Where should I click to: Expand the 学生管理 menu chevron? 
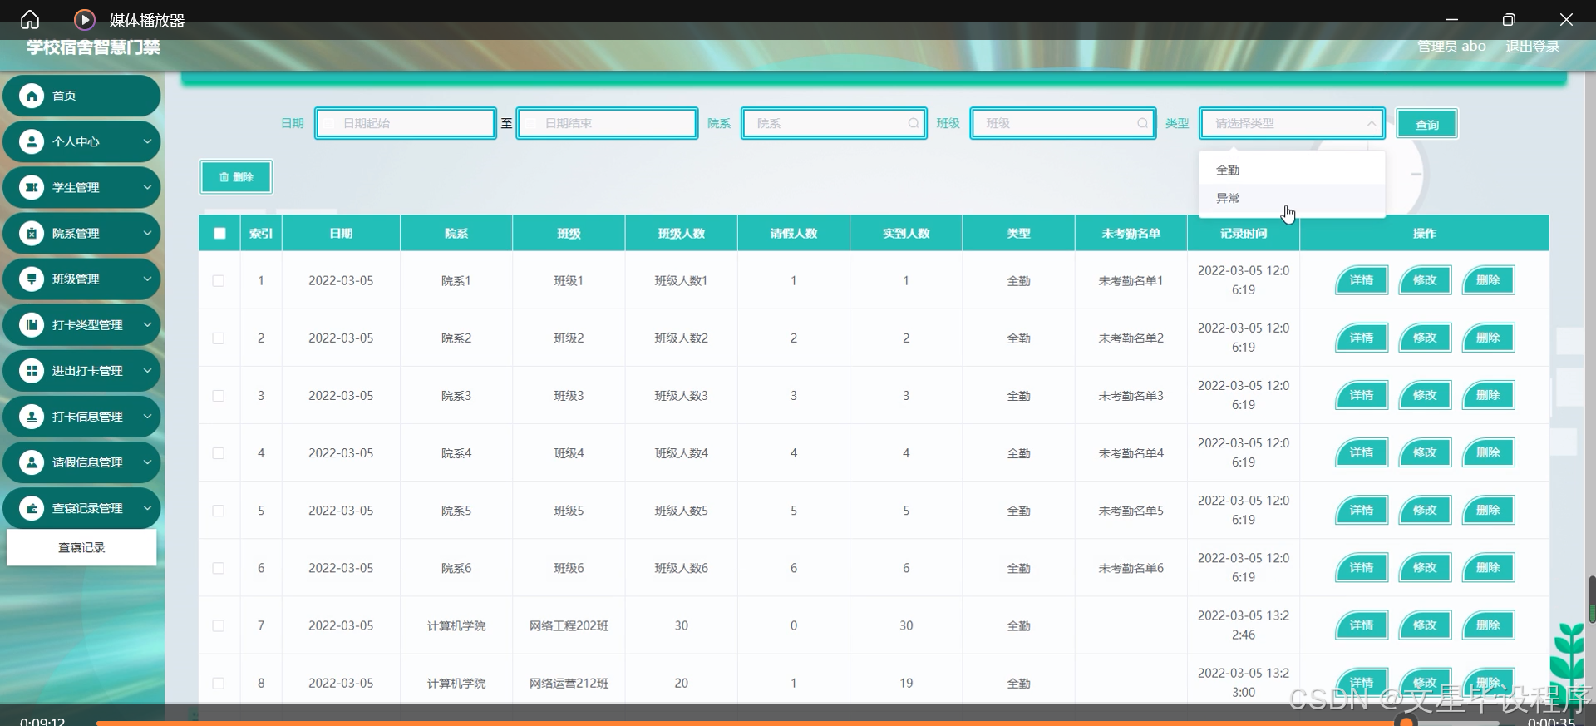(x=147, y=187)
